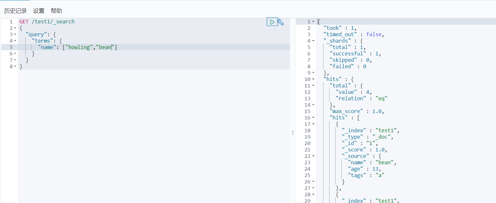The width and height of the screenshot is (496, 203).
Task: Collapse the "hits" array on output line 16
Action: [313, 118]
